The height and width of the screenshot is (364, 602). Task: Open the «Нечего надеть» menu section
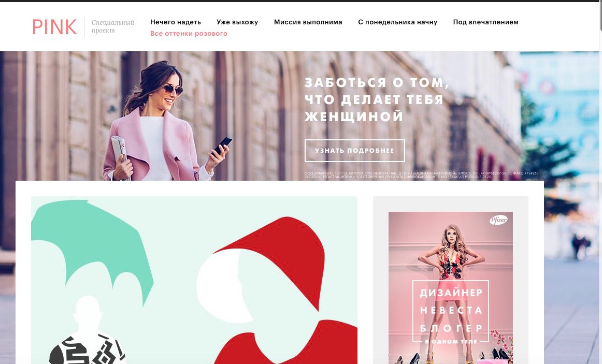click(176, 22)
